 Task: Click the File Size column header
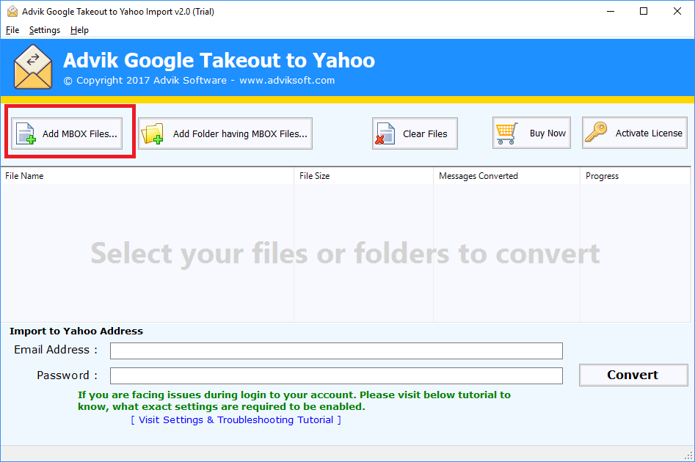point(363,176)
